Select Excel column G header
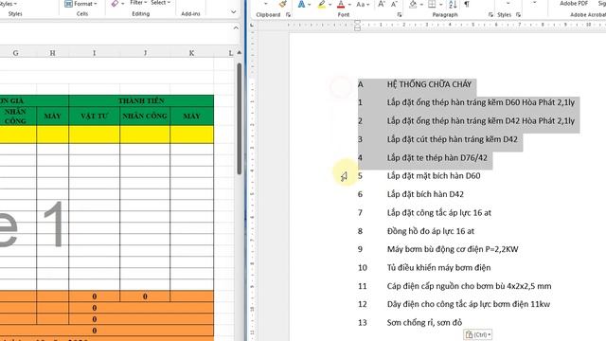Image resolution: width=606 pixels, height=341 pixels. (15, 53)
